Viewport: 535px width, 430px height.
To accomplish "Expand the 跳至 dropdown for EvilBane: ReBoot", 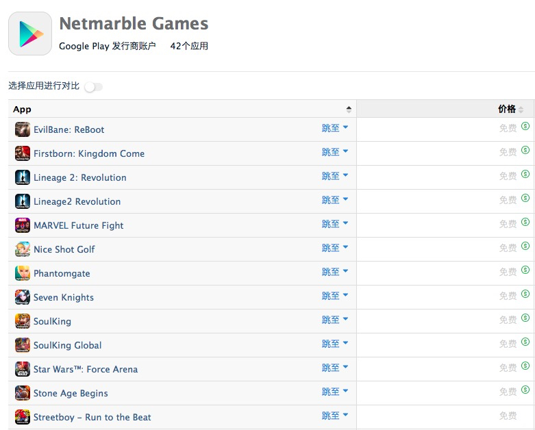I will tap(335, 128).
